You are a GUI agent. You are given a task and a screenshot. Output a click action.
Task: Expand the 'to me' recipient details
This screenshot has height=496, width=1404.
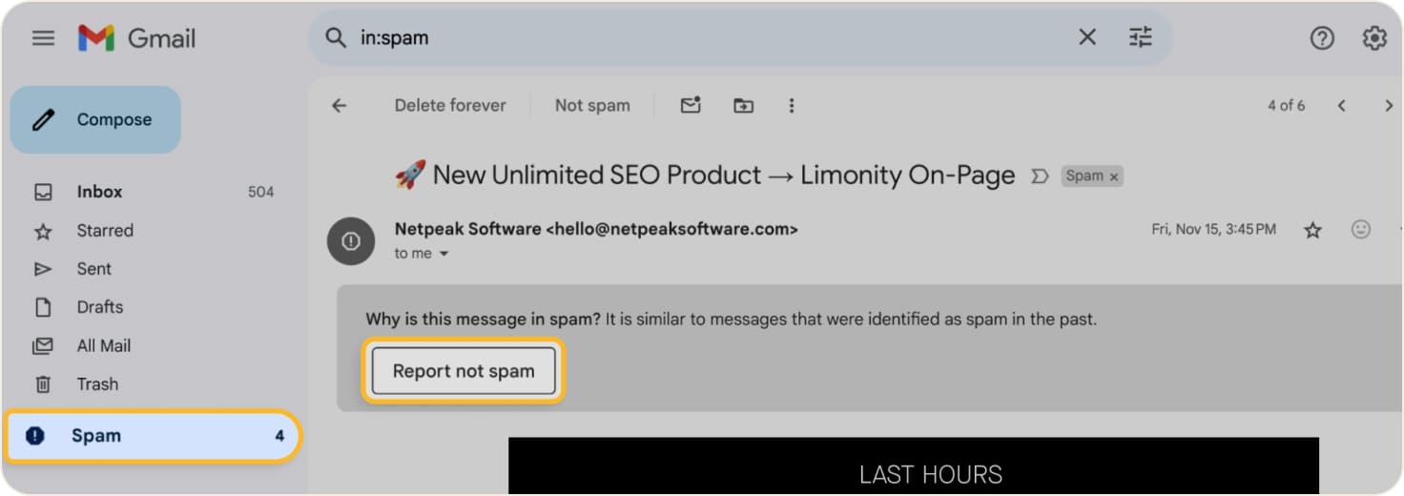(x=444, y=254)
